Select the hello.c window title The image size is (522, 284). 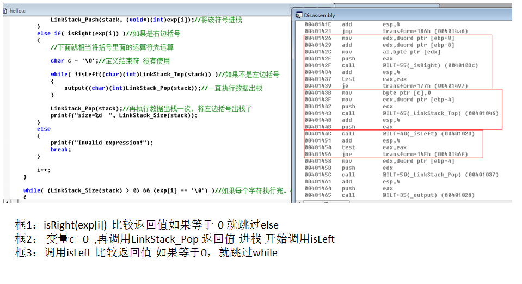point(17,11)
